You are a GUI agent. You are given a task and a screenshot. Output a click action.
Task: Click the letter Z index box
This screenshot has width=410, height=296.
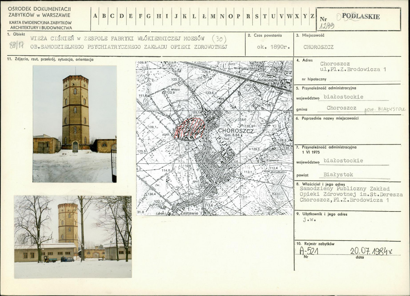point(312,16)
